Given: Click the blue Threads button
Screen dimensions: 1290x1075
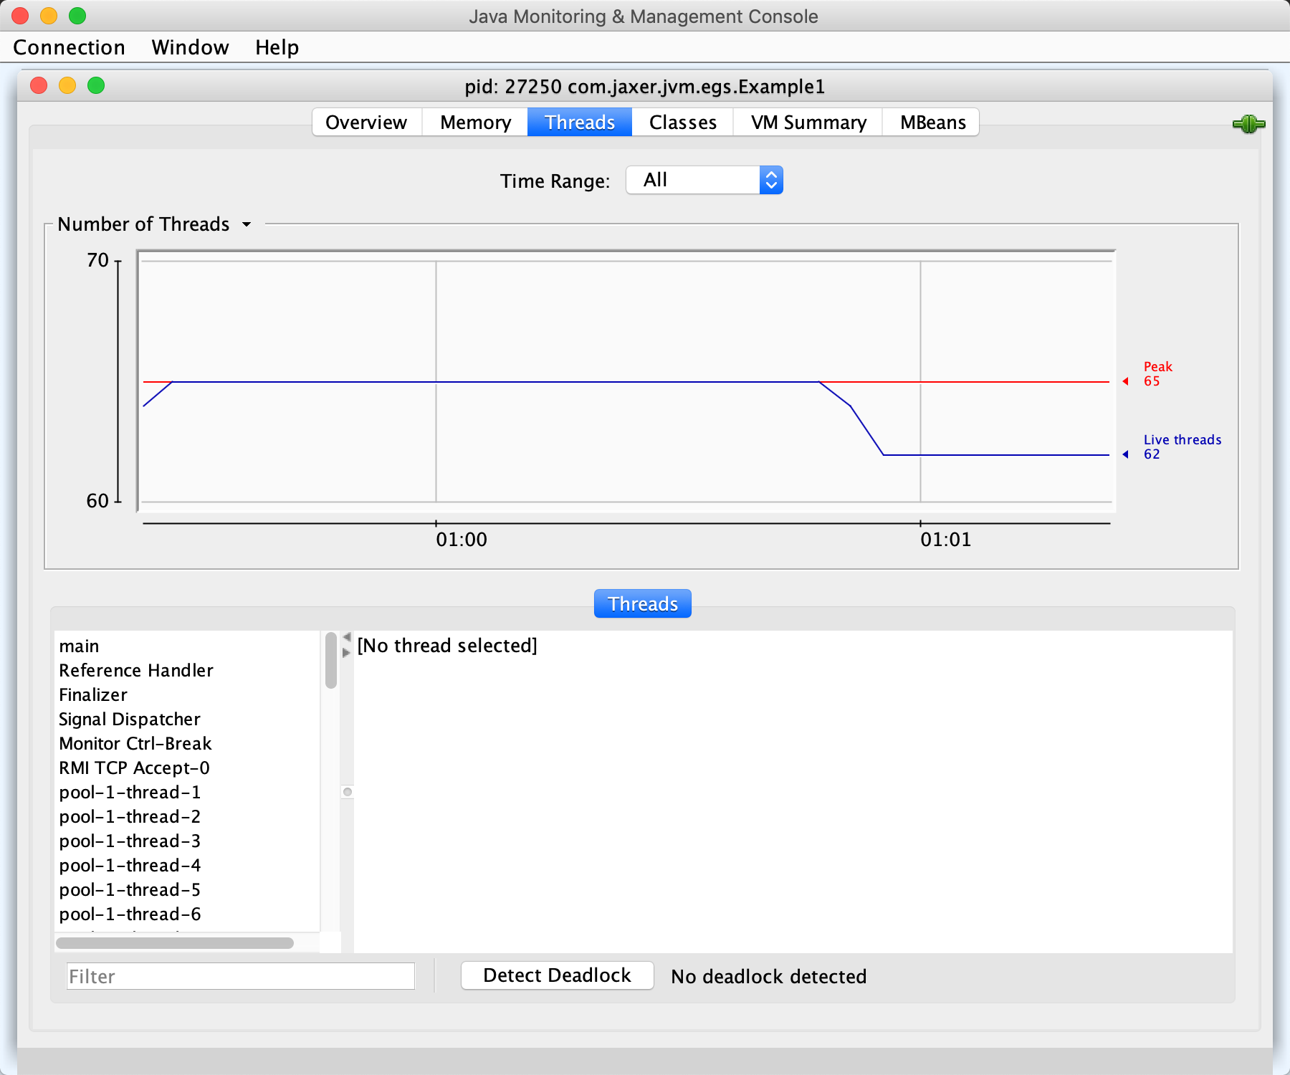Looking at the screenshot, I should point(642,603).
